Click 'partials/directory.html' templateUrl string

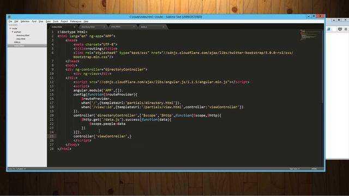(151, 103)
